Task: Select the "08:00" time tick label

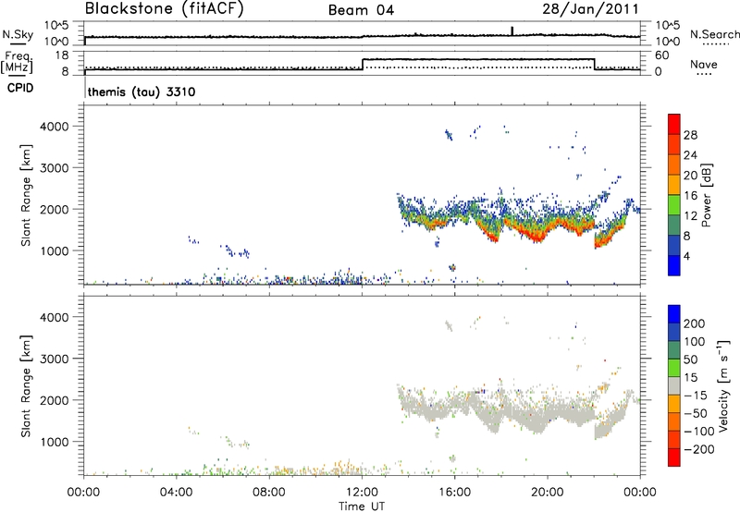Action: [x=269, y=493]
